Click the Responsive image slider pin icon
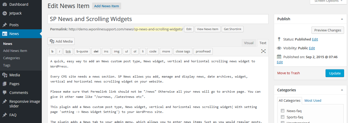 (x=5, y=101)
